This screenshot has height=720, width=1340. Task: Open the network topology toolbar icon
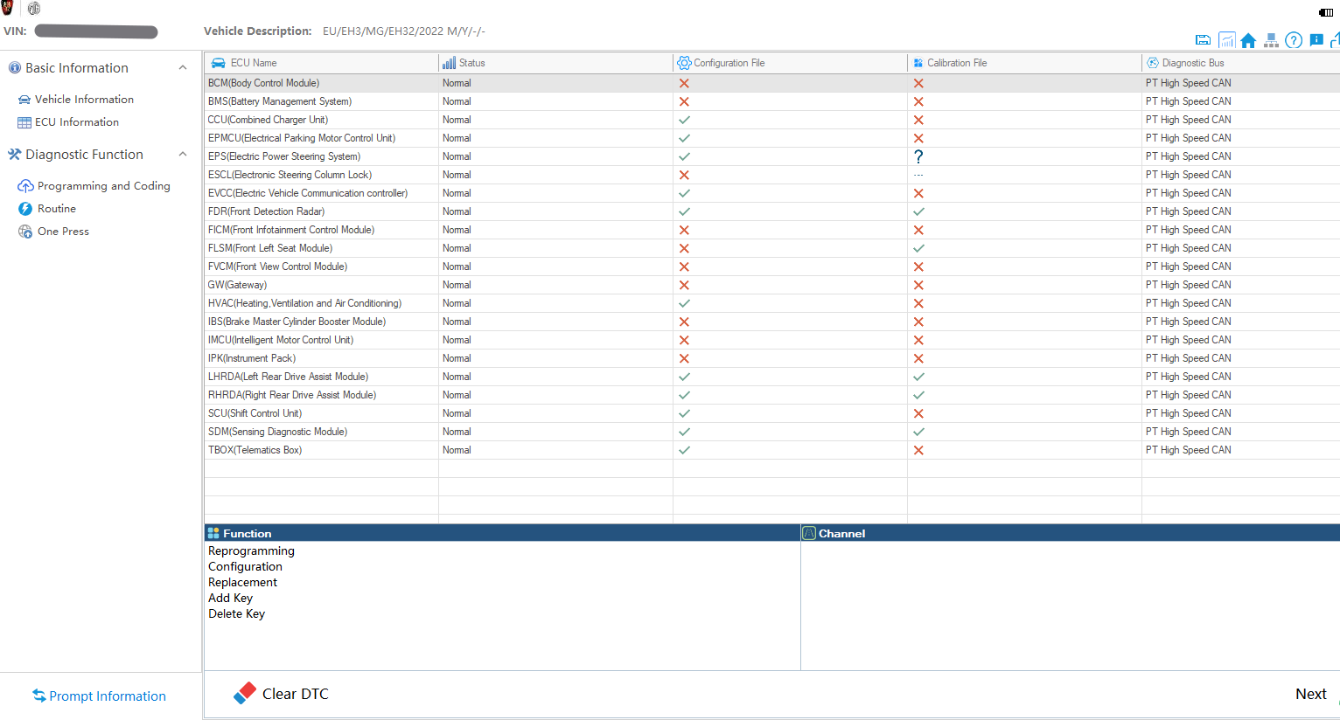click(x=1271, y=40)
